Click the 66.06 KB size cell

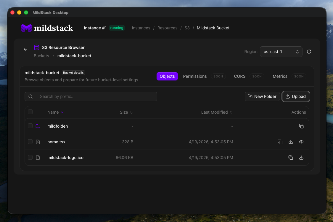click(124, 158)
